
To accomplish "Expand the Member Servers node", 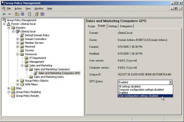I will pos(18,43).
